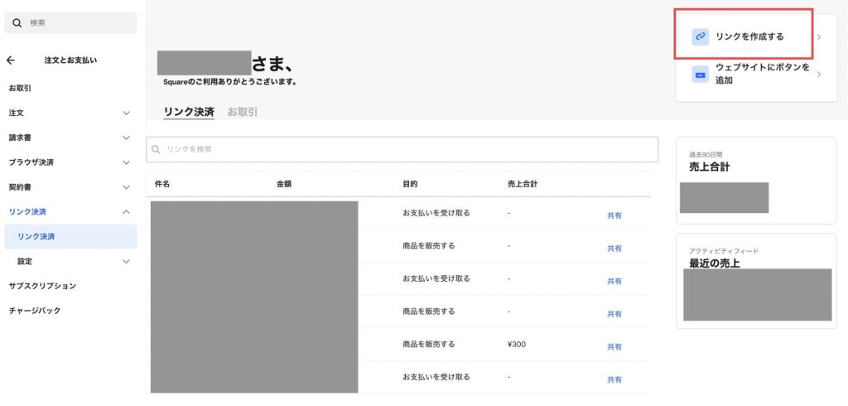848x406 pixels.
Task: Open サブスクリプション in the sidebar
Action: (x=42, y=286)
